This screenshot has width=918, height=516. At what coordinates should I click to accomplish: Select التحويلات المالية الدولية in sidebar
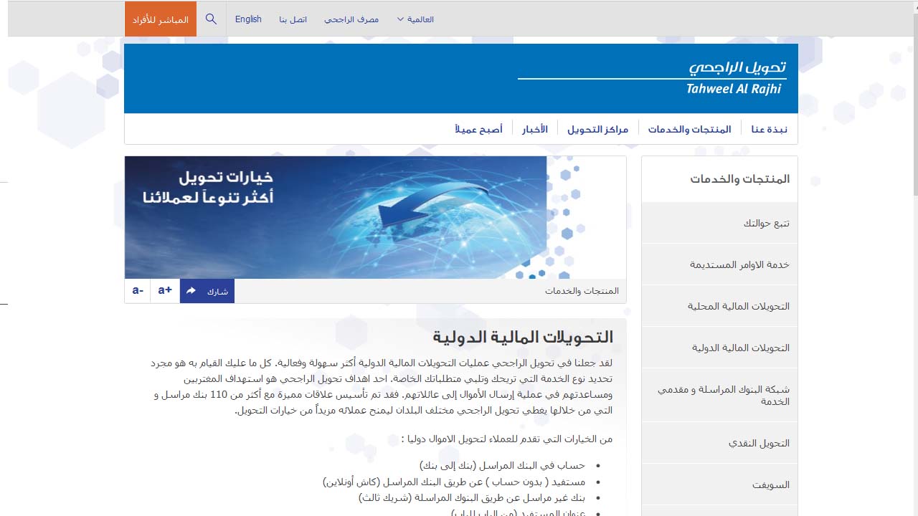click(719, 348)
